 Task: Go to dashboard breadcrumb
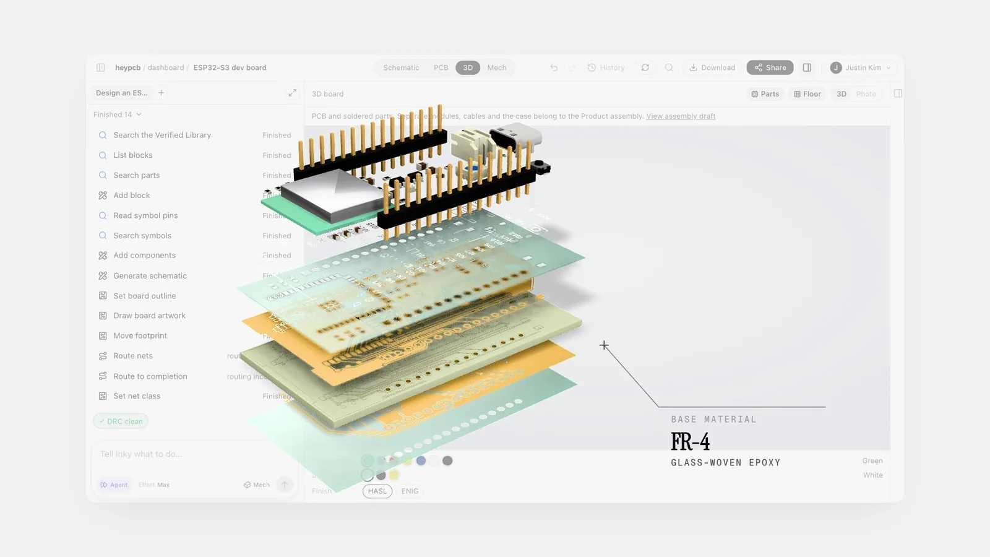tap(166, 67)
